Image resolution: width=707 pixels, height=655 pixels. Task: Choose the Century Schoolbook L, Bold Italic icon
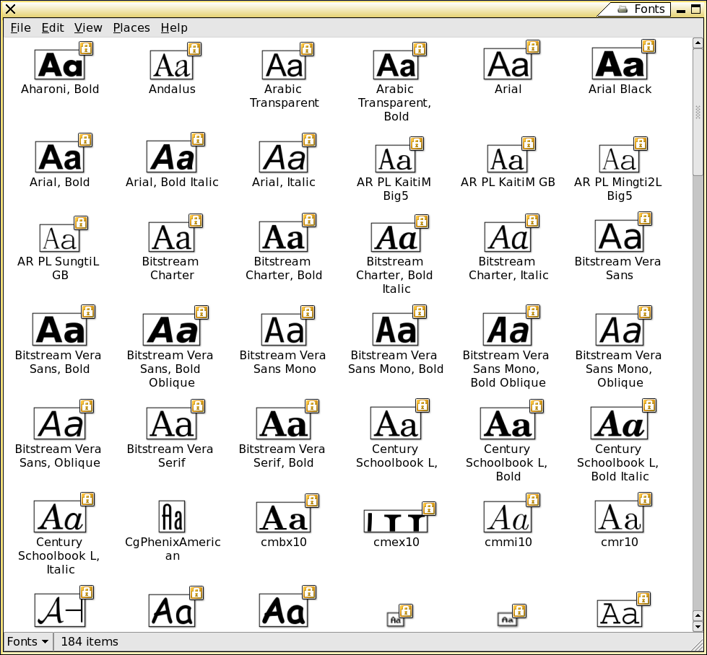point(620,423)
